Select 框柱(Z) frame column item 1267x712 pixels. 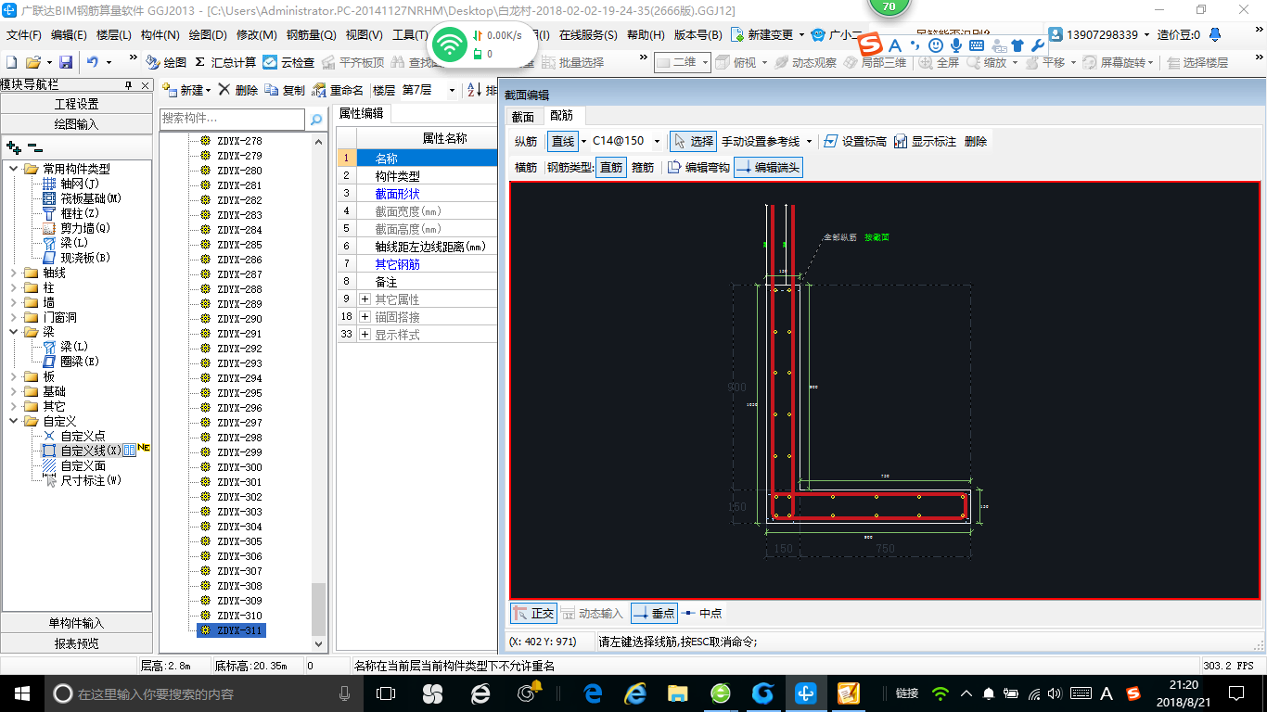72,213
